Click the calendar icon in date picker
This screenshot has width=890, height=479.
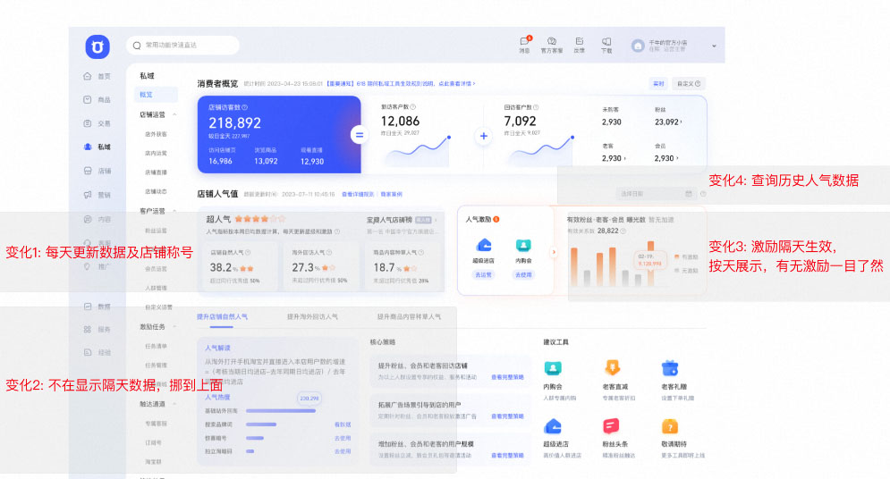689,194
